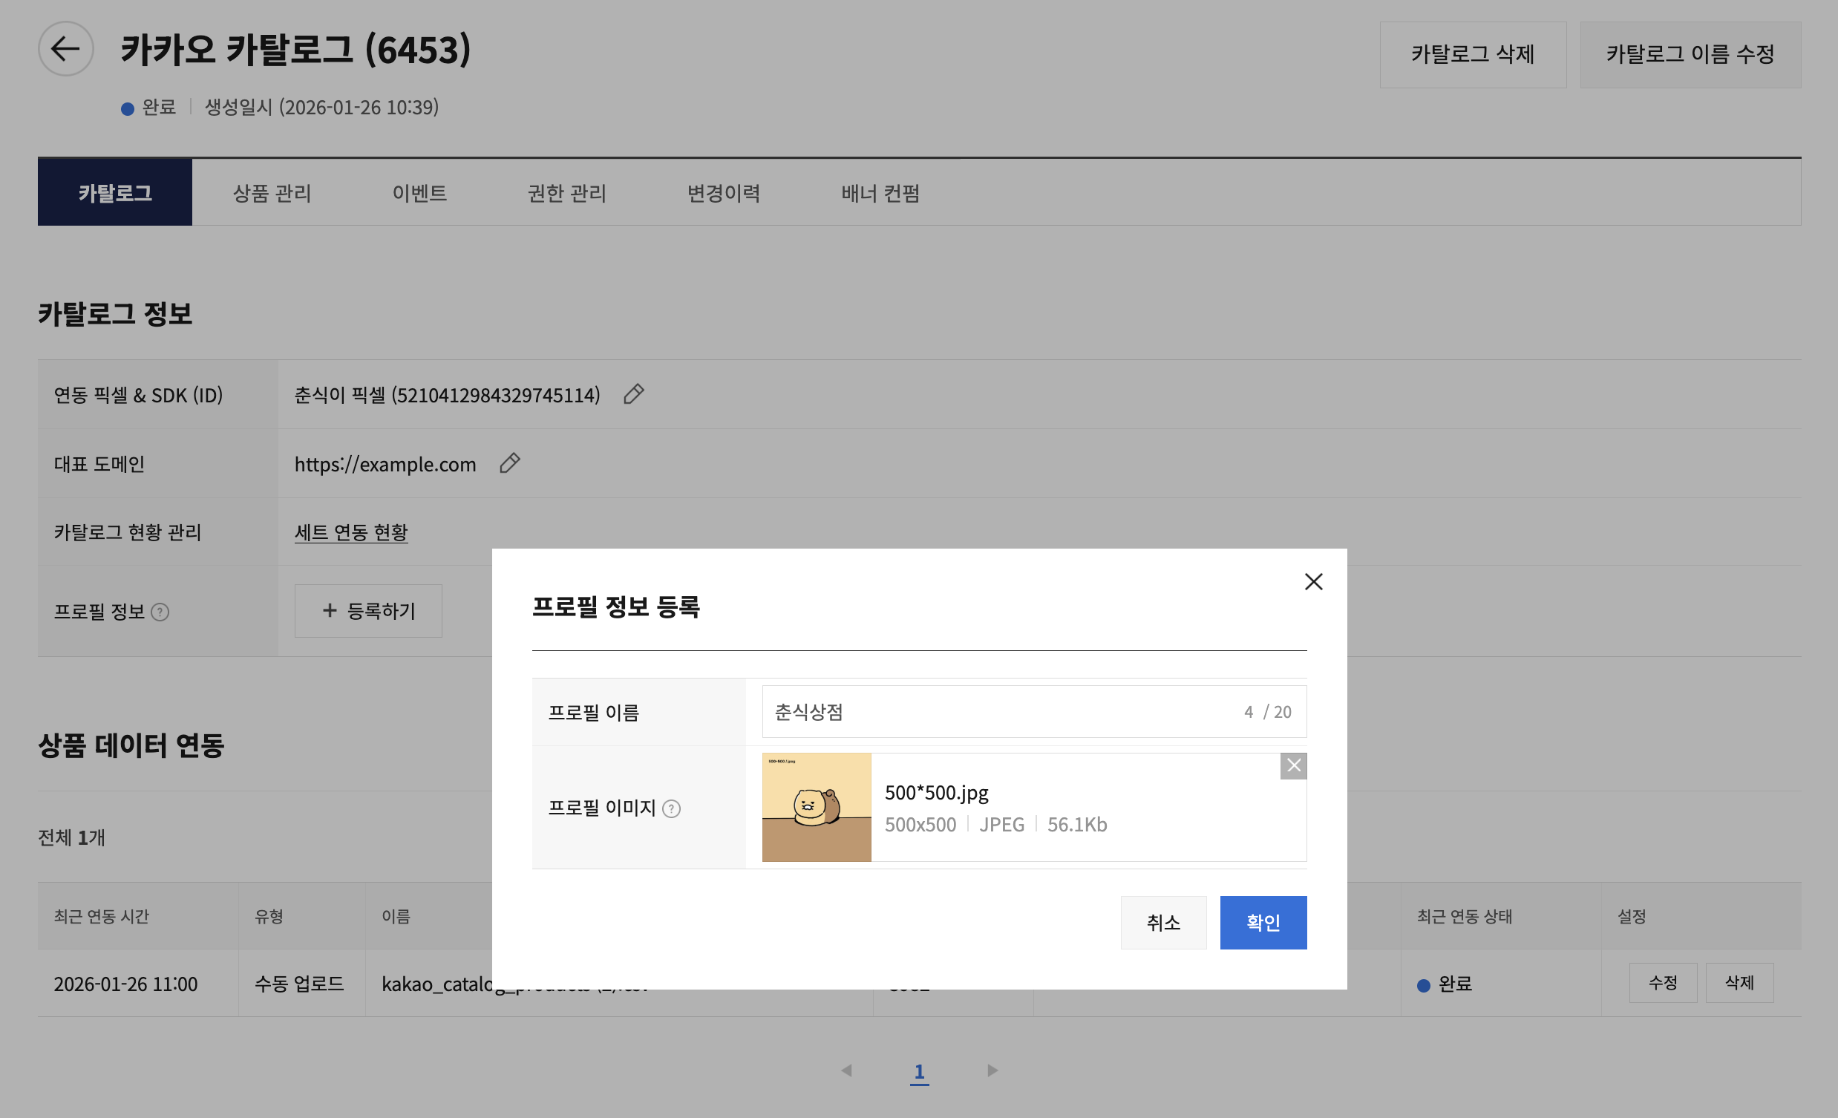Click the back arrow icon
The width and height of the screenshot is (1838, 1118).
(x=65, y=49)
